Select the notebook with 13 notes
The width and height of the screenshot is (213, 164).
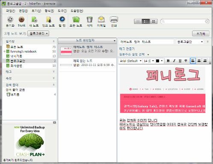(30, 56)
